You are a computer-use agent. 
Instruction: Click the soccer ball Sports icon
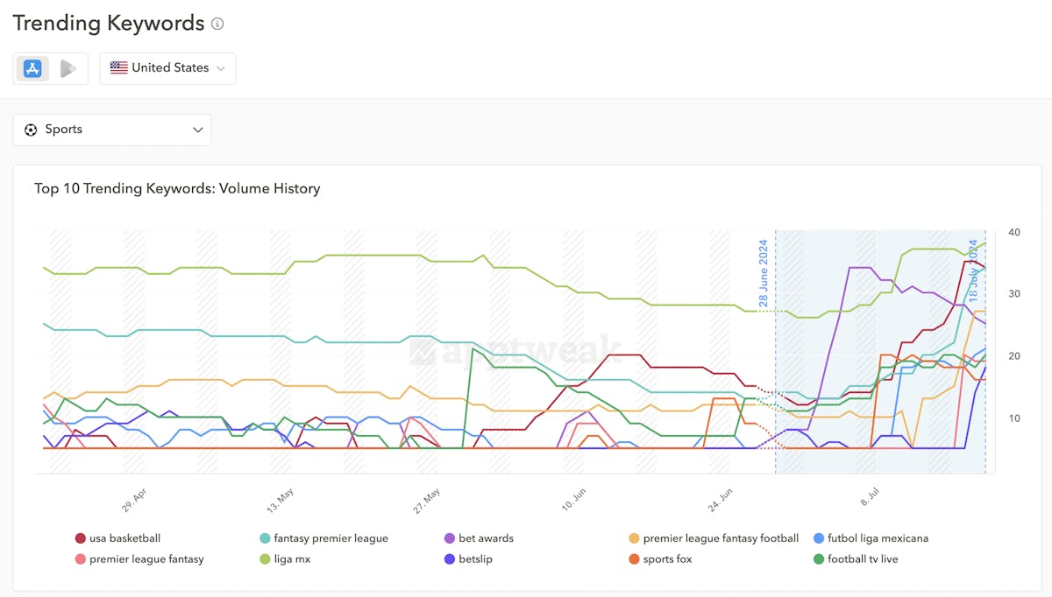[32, 130]
